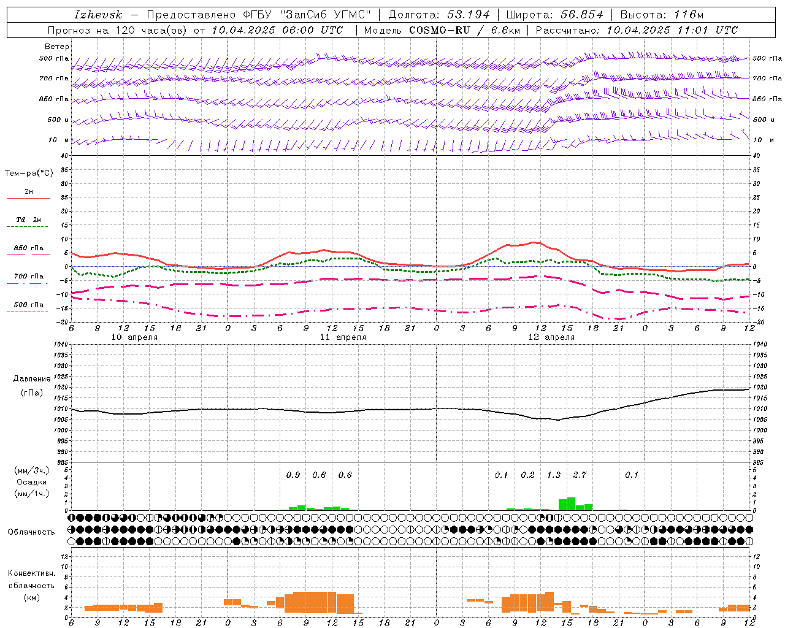785x628 pixels.
Task: Click the "(мм/3ч.)" precipitation unit label
Action: (x=32, y=470)
